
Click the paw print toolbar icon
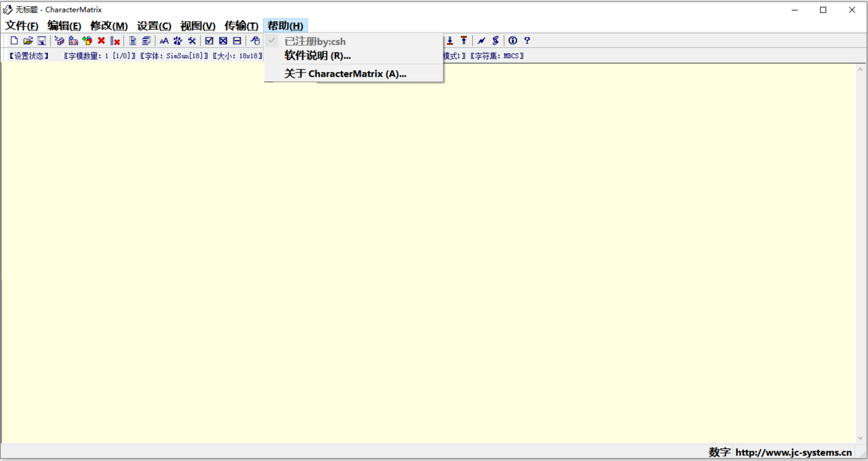(x=178, y=41)
